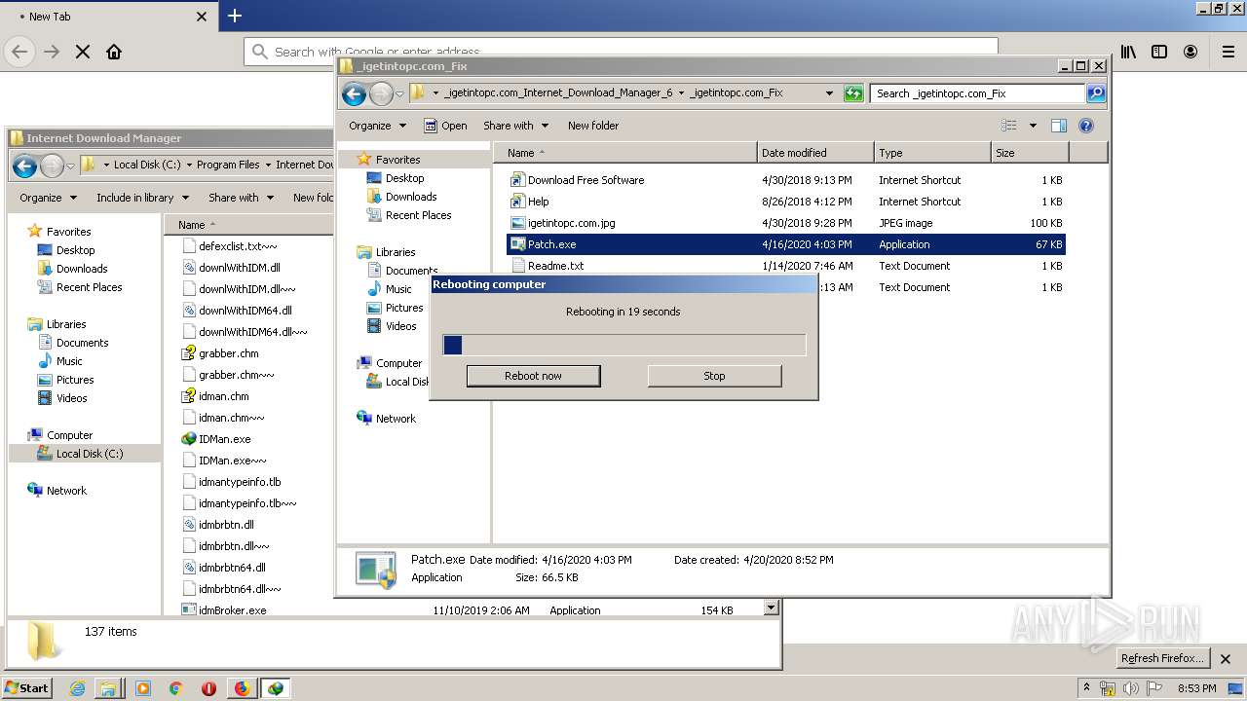This screenshot has width=1247, height=701.
Task: Go back in the Fix folder window
Action: (355, 93)
